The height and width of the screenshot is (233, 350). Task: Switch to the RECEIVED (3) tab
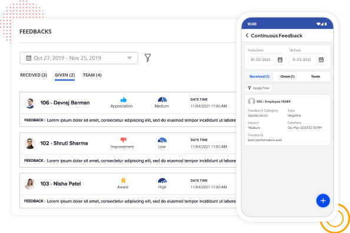(x=34, y=75)
